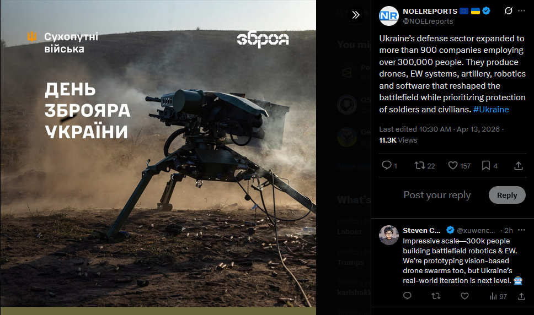Viewport: 534px width, 315px height.
Task: Open the #Ukraine hashtag link
Action: [491, 110]
